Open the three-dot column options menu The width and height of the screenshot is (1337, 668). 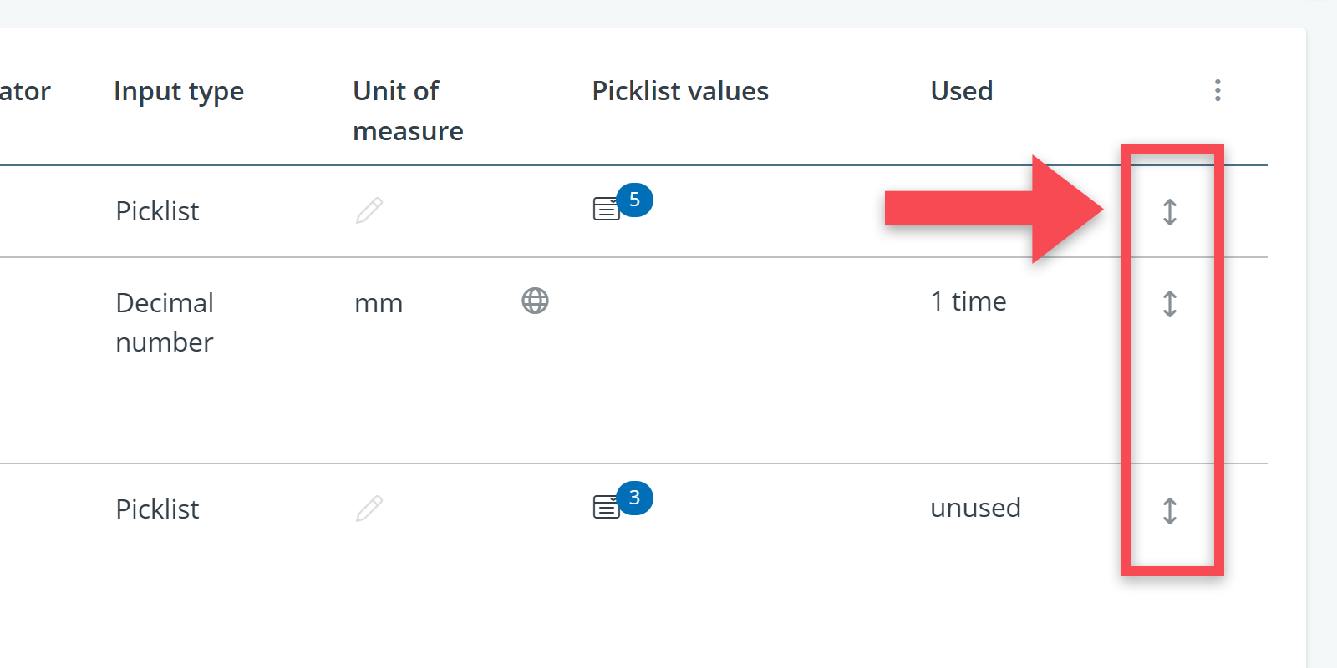[1218, 90]
